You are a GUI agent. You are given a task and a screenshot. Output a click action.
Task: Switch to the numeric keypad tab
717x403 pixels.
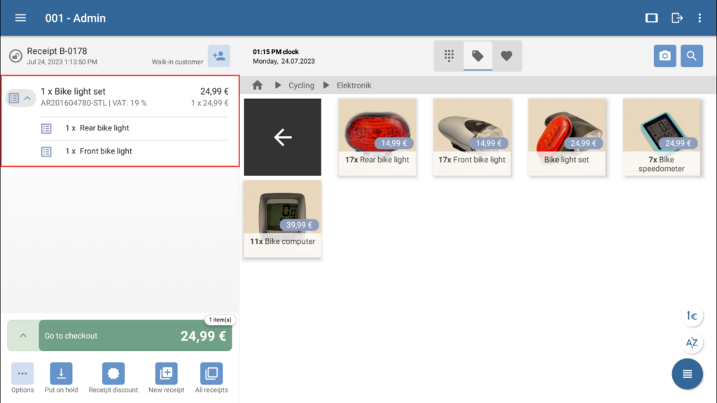[x=449, y=56]
